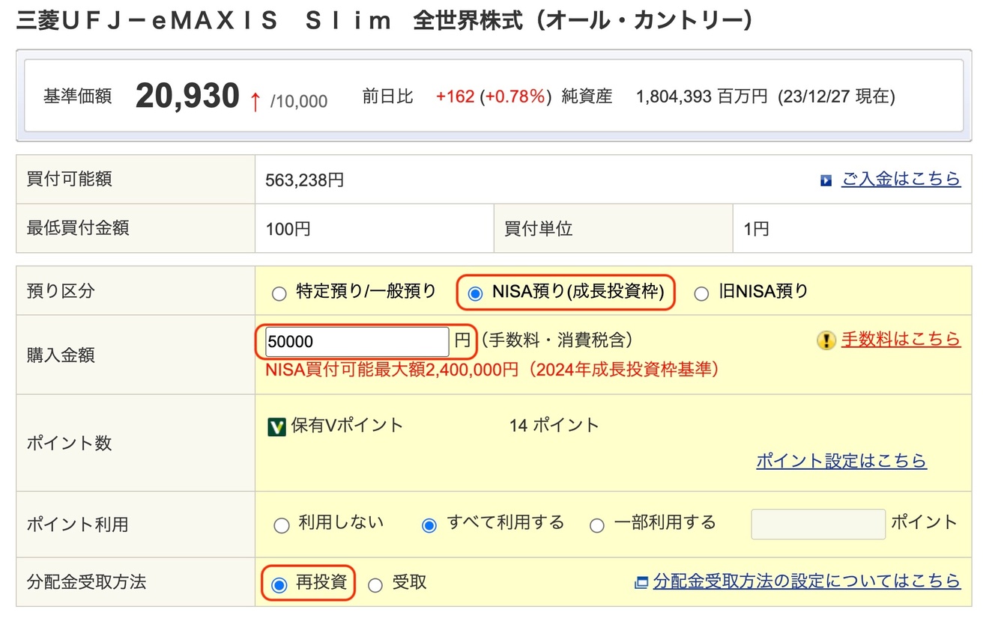This screenshot has width=989, height=624.
Task: Click the fund title heading
Action: tap(384, 21)
